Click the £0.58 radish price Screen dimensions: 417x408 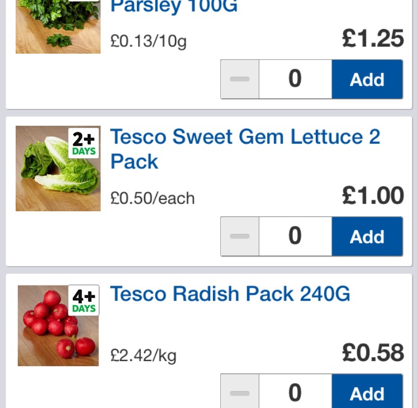click(372, 353)
